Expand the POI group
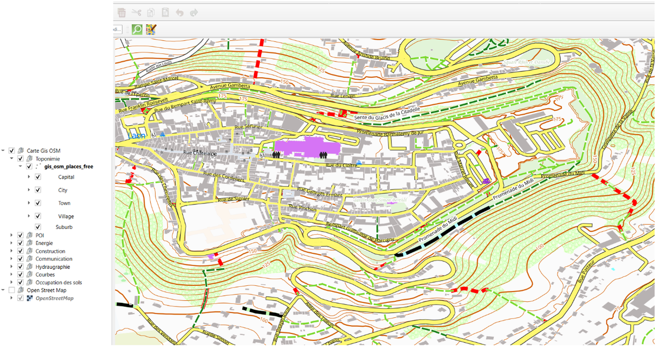663x349 pixels. point(12,235)
